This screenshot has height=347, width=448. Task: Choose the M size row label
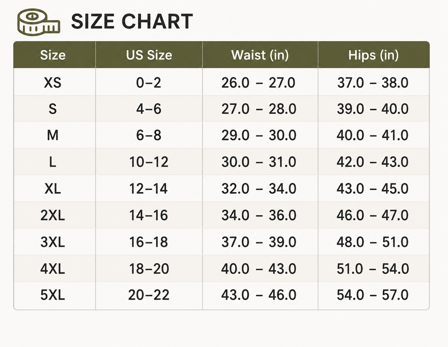pos(53,135)
